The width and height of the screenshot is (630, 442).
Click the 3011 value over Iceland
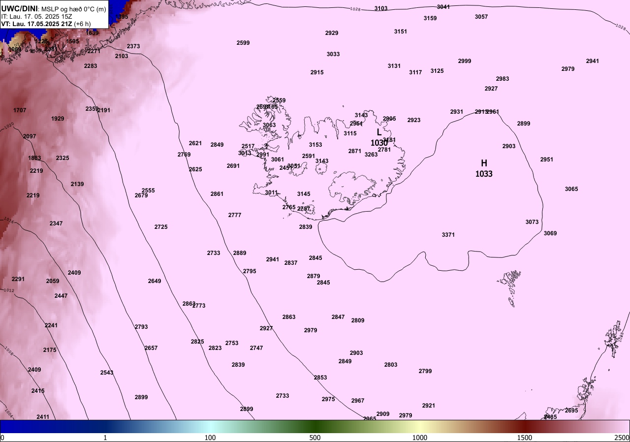coord(272,192)
